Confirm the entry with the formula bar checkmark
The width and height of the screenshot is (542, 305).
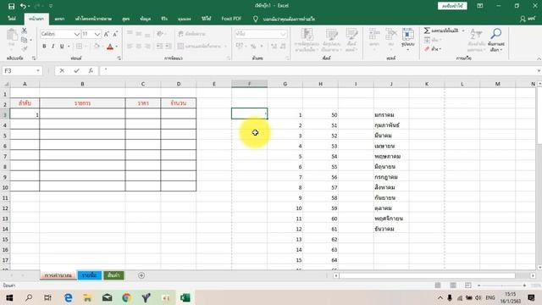tap(76, 70)
